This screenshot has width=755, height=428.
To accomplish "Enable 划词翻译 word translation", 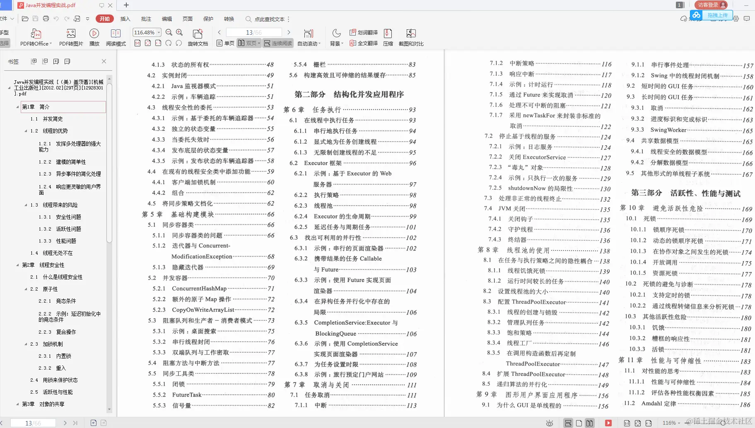I will click(364, 32).
